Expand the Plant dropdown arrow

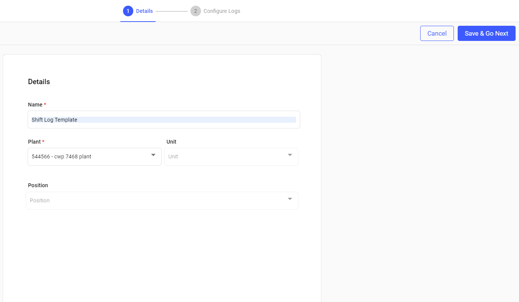(153, 155)
